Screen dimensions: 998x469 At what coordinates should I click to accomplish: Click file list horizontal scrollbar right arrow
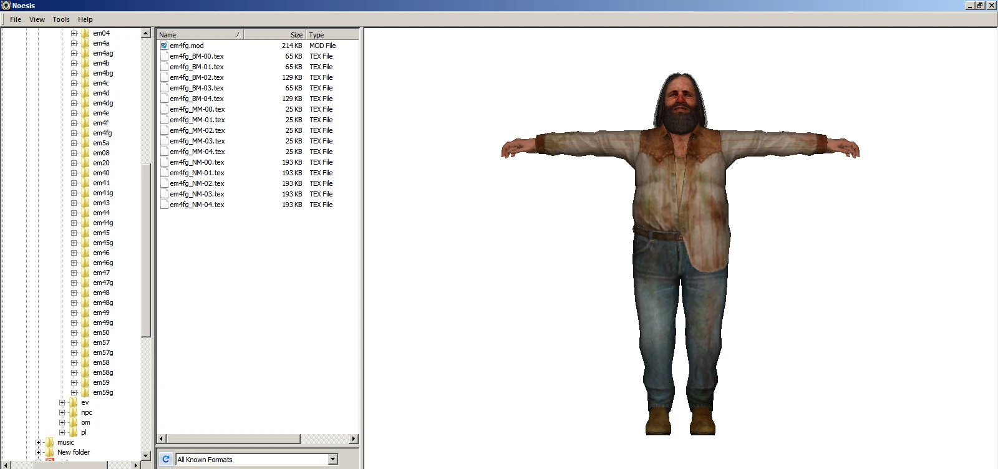354,439
